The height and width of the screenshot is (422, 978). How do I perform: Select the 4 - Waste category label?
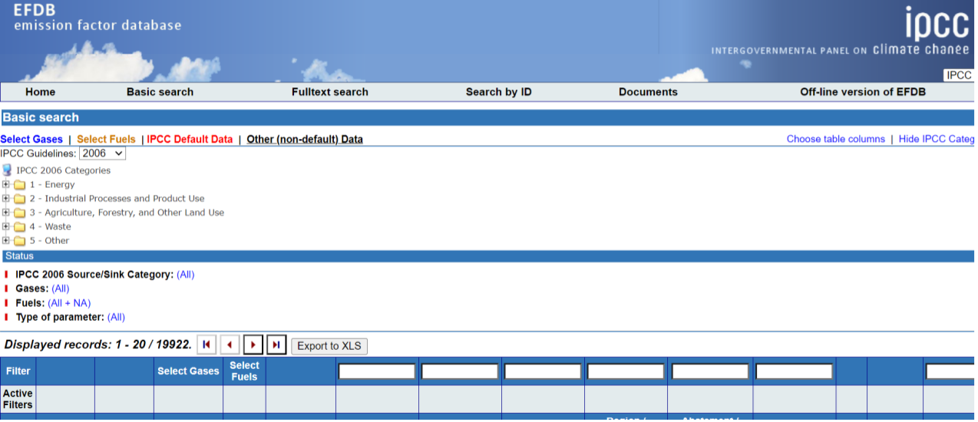coord(50,227)
